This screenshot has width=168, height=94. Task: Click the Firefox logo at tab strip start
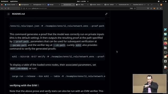point(2,5)
